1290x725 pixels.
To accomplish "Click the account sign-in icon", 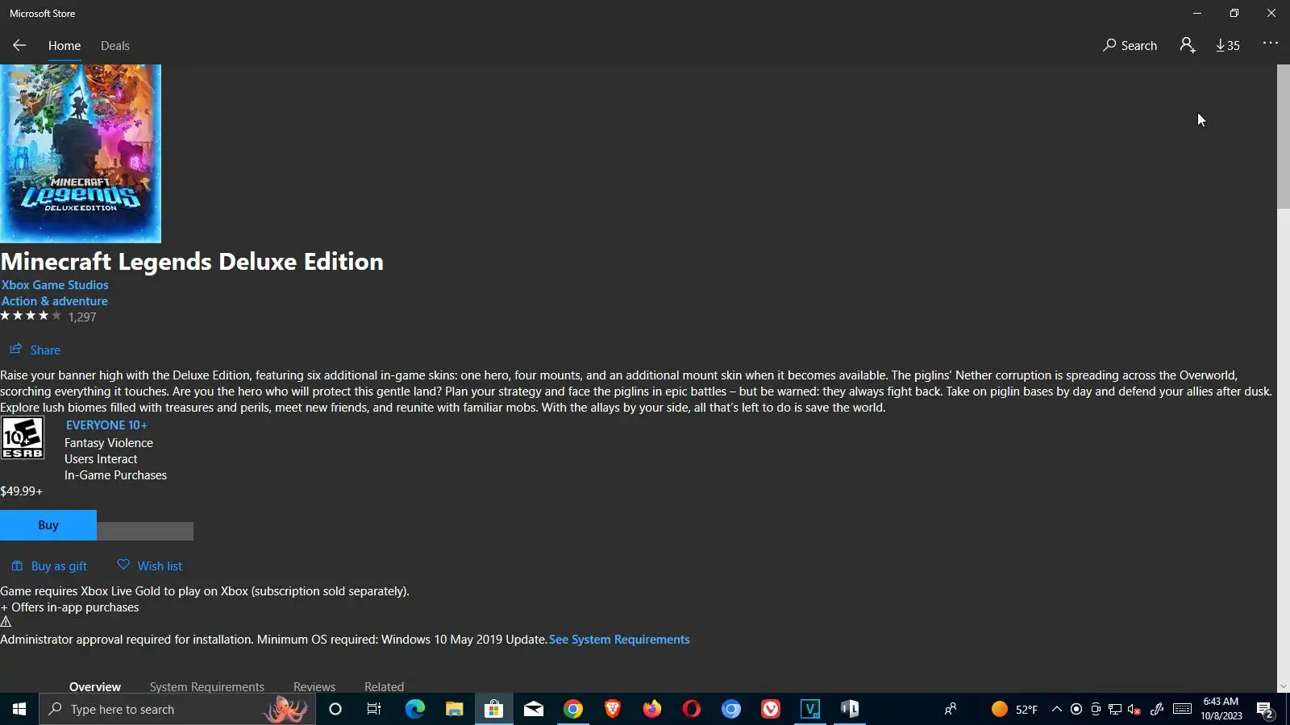I will click(x=1187, y=46).
